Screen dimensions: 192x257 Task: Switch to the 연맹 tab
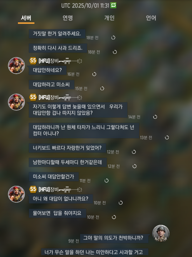(68, 18)
